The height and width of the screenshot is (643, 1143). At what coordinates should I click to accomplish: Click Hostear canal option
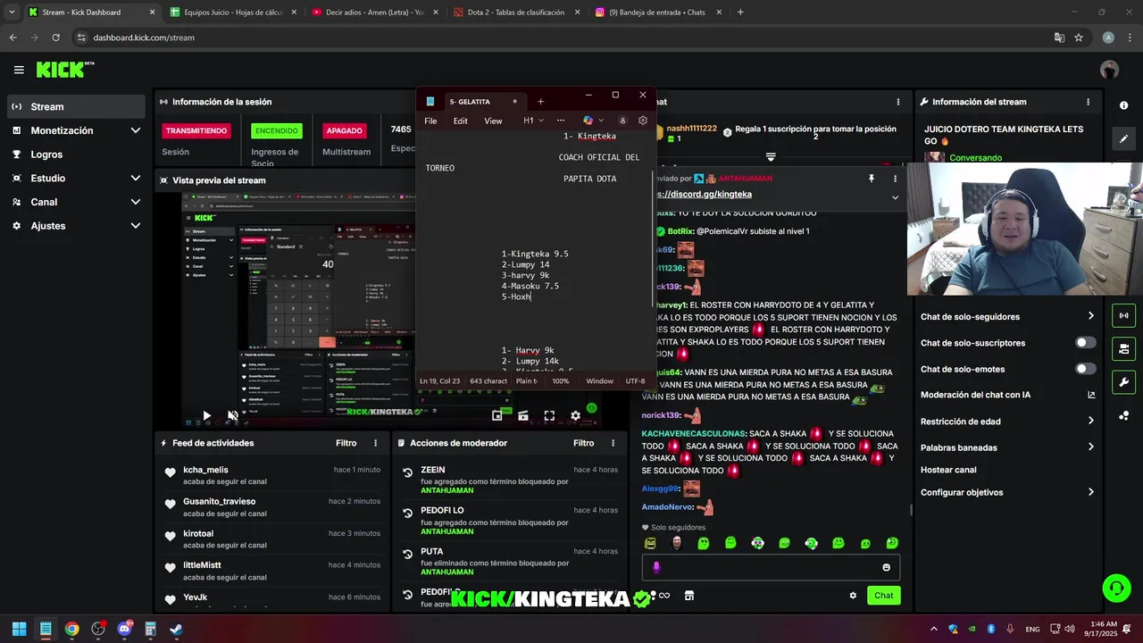pyautogui.click(x=948, y=470)
